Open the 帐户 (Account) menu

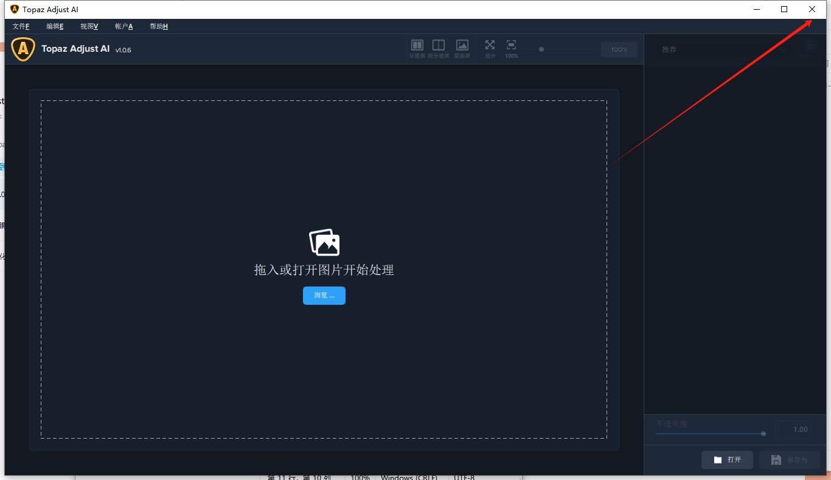[123, 26]
